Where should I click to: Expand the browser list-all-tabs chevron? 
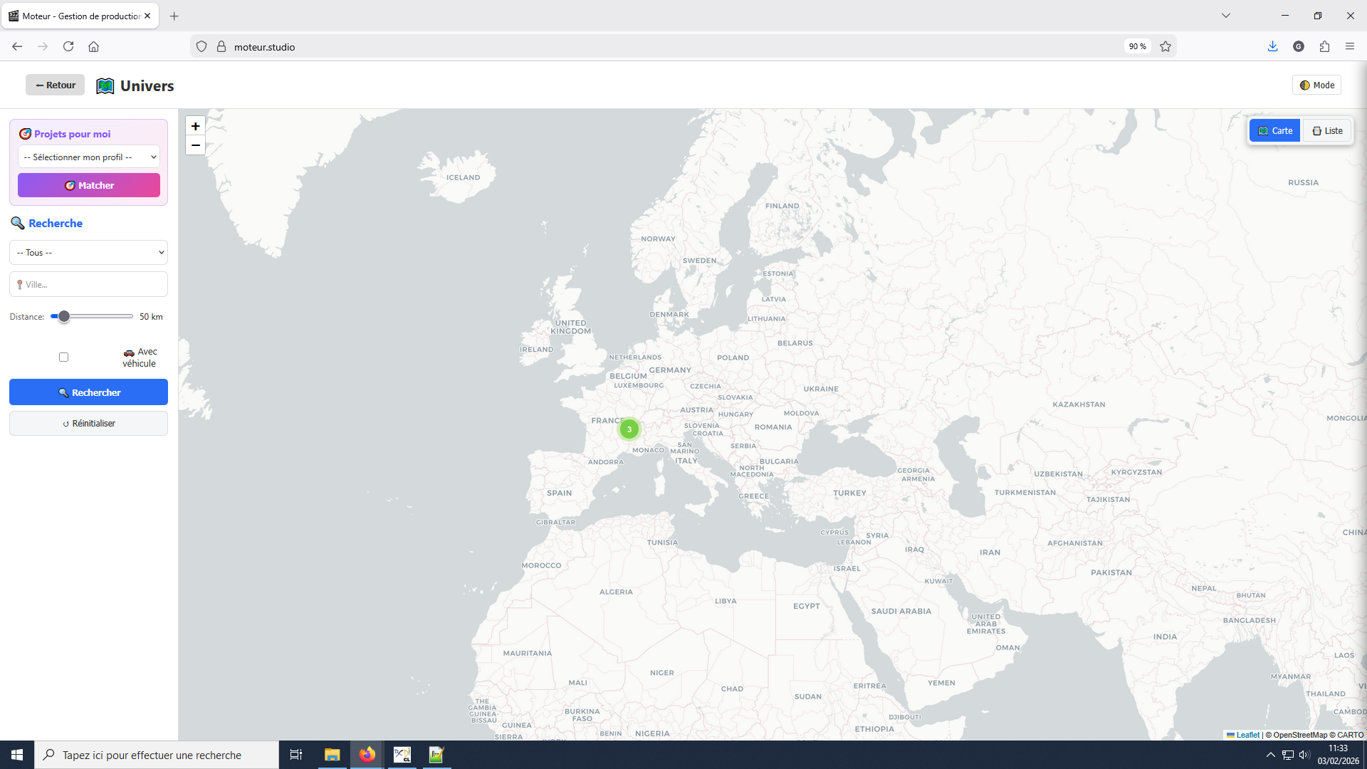click(1225, 15)
